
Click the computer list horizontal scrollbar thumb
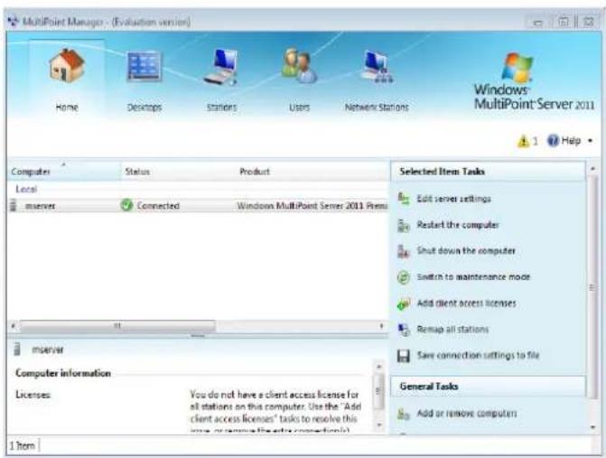coord(117,326)
